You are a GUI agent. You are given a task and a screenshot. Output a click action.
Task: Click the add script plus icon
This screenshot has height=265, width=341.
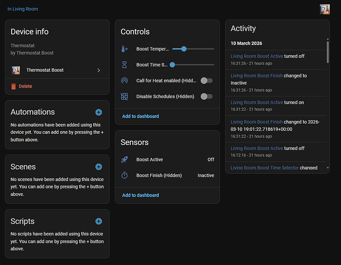[x=98, y=221]
